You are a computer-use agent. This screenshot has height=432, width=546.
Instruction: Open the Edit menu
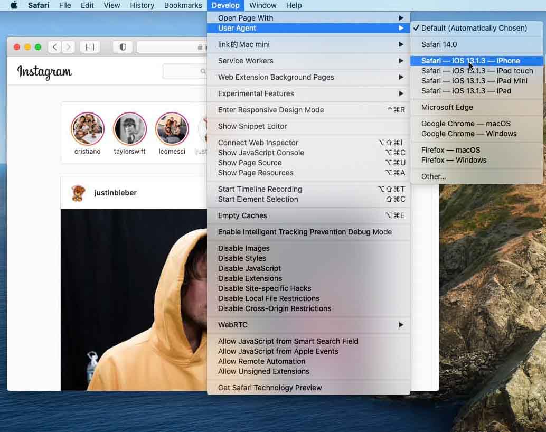[87, 5]
